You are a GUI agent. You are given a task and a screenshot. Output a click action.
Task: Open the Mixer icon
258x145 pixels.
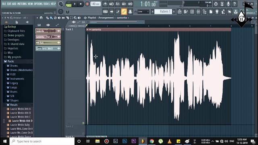pos(198,12)
